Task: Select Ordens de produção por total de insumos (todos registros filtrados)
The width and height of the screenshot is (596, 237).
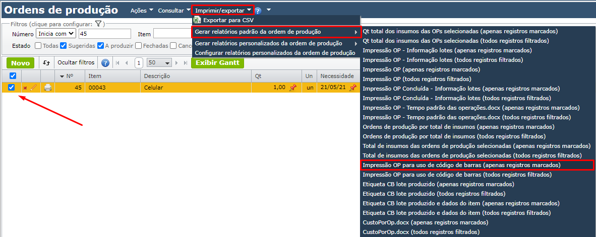Action: [454, 136]
